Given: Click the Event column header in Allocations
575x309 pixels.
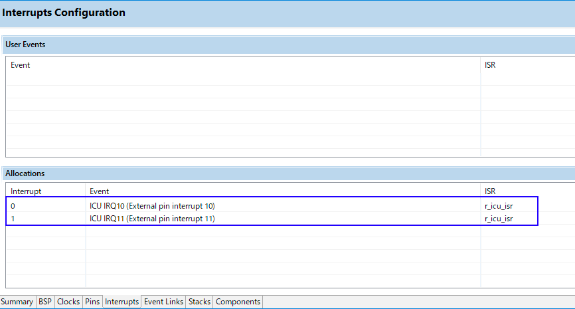Looking at the screenshot, I should coord(100,191).
